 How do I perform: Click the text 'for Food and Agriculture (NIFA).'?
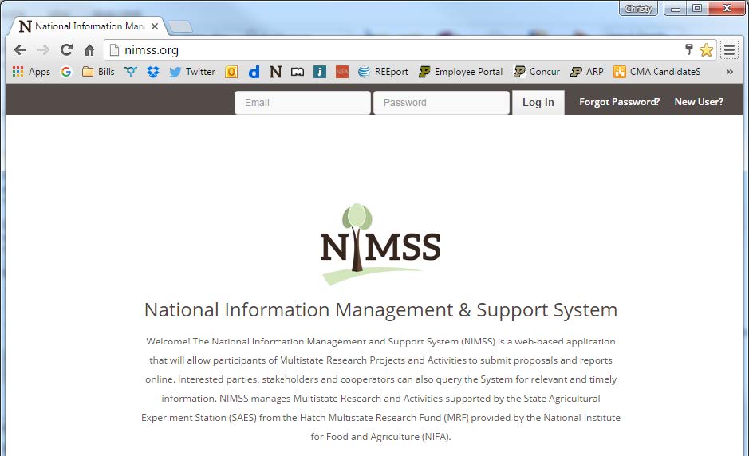pyautogui.click(x=380, y=436)
